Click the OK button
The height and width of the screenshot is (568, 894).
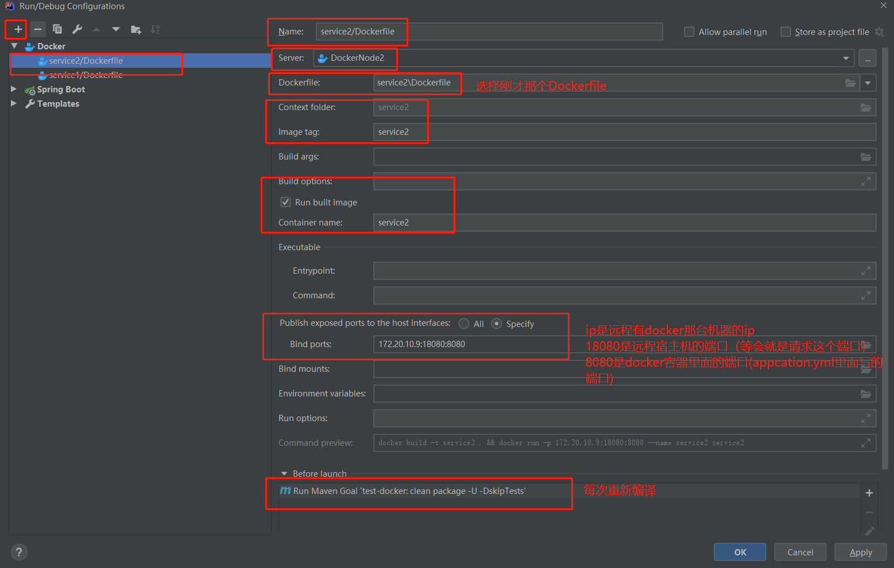pos(740,552)
